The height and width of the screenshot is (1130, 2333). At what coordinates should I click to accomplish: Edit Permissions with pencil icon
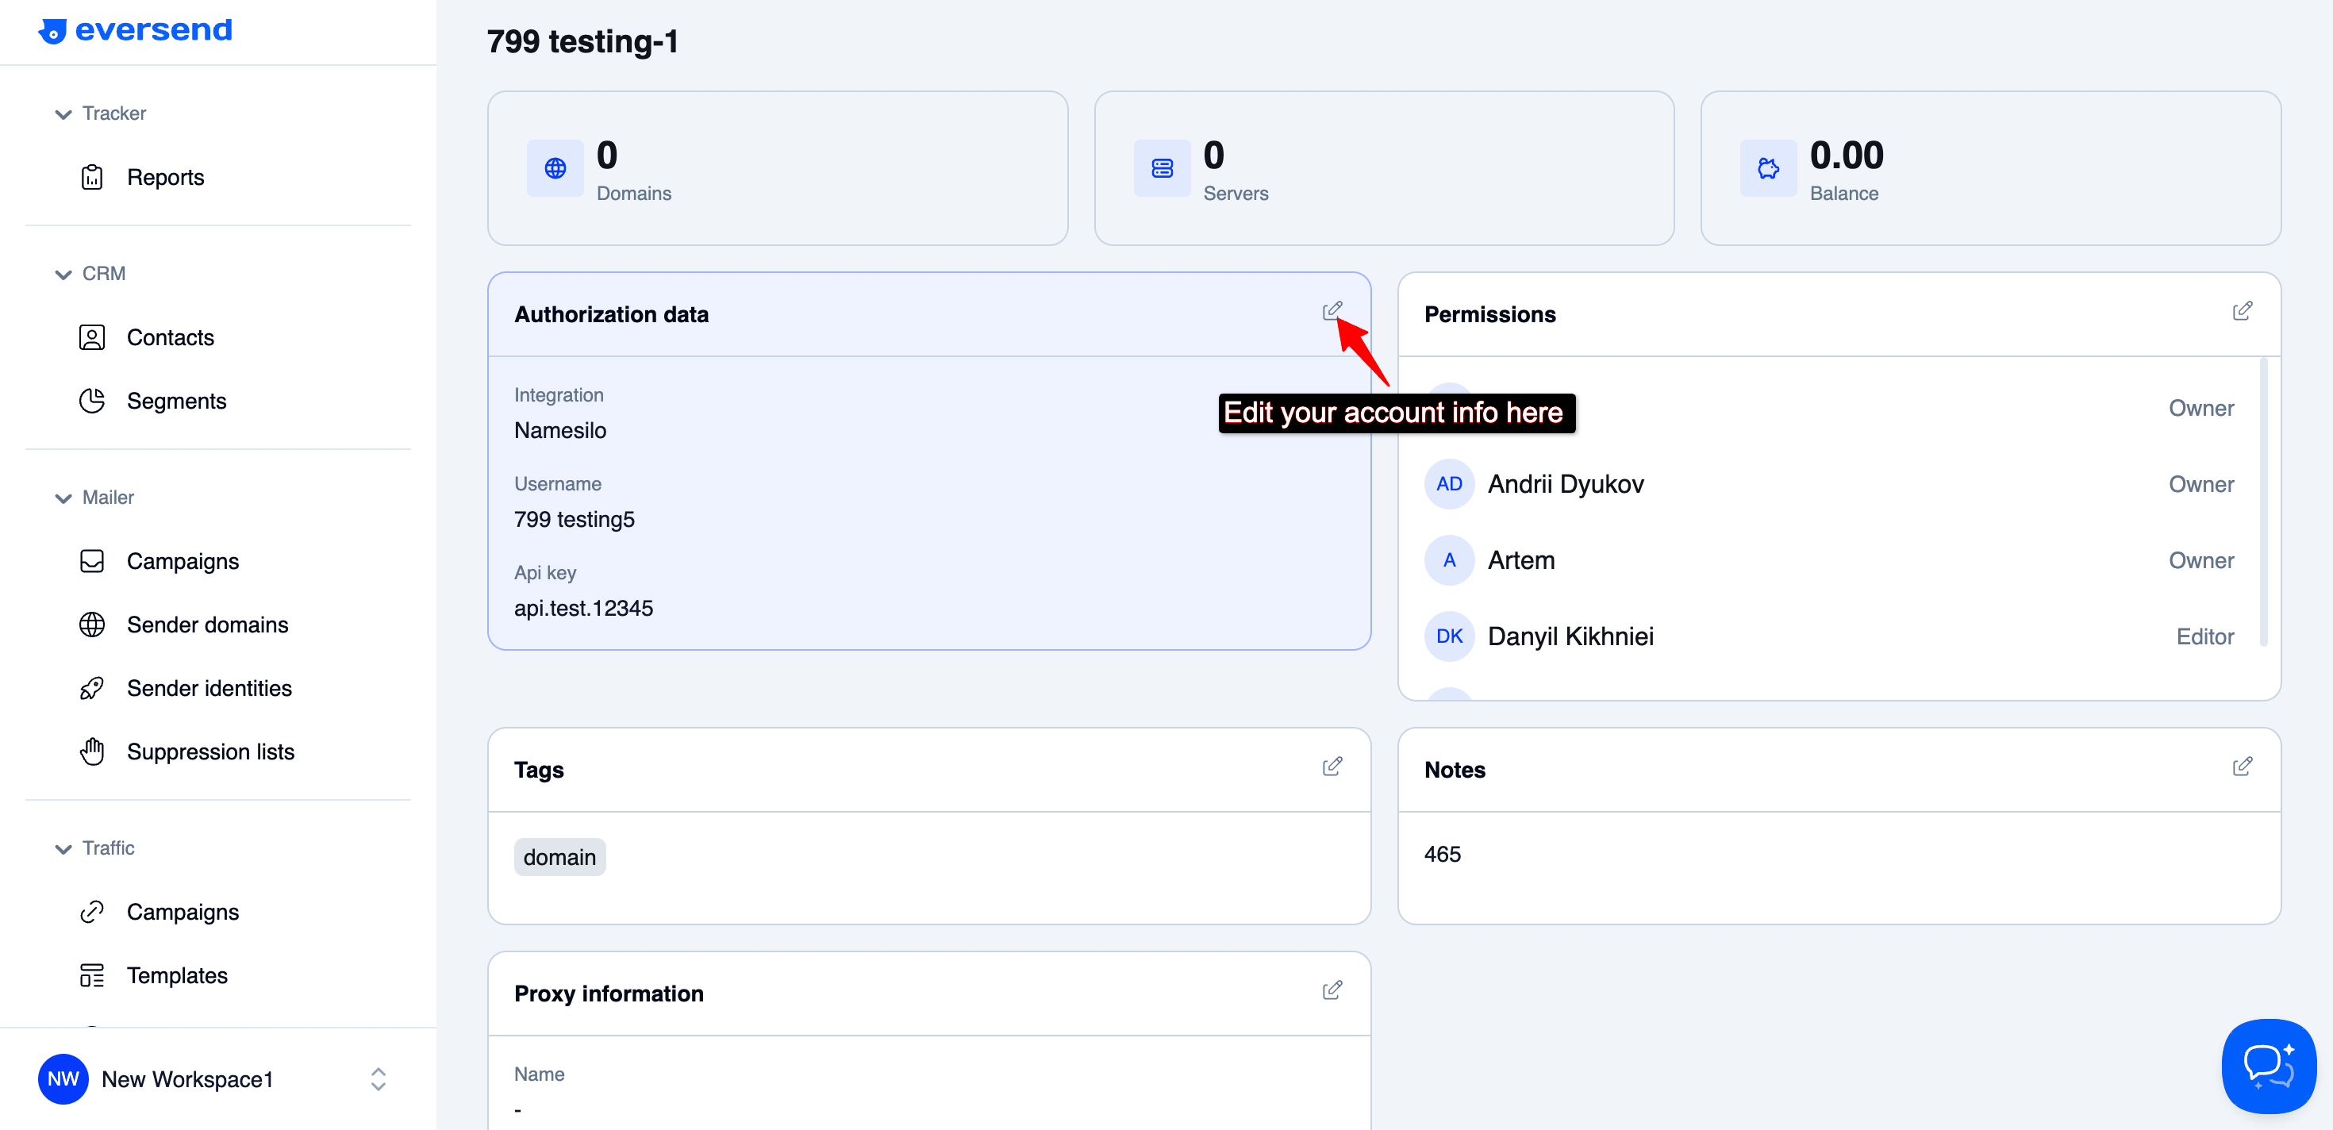pos(2242,312)
